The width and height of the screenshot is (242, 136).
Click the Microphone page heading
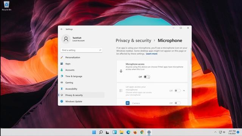coord(170,40)
